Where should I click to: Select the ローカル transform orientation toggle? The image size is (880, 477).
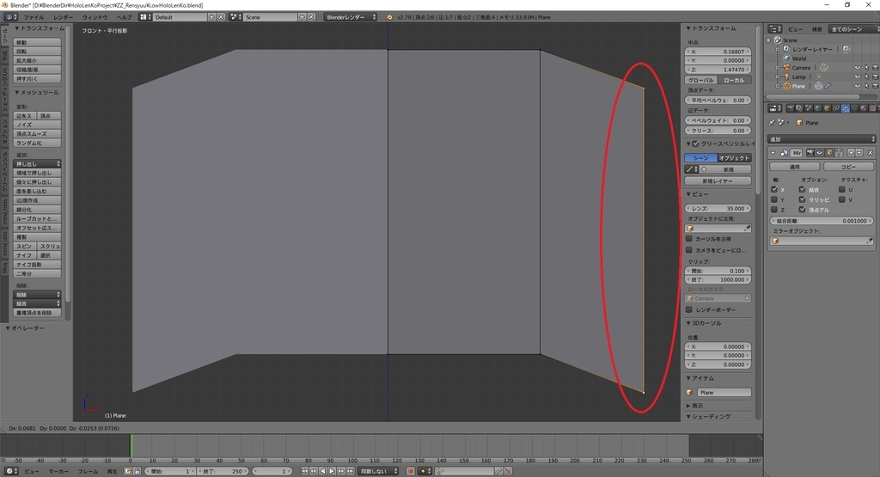pos(734,80)
